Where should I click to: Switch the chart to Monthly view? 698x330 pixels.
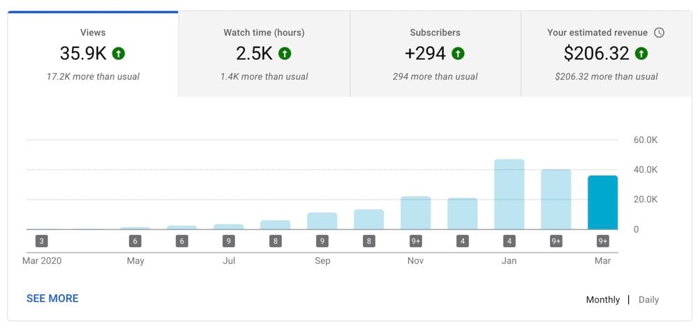point(602,299)
